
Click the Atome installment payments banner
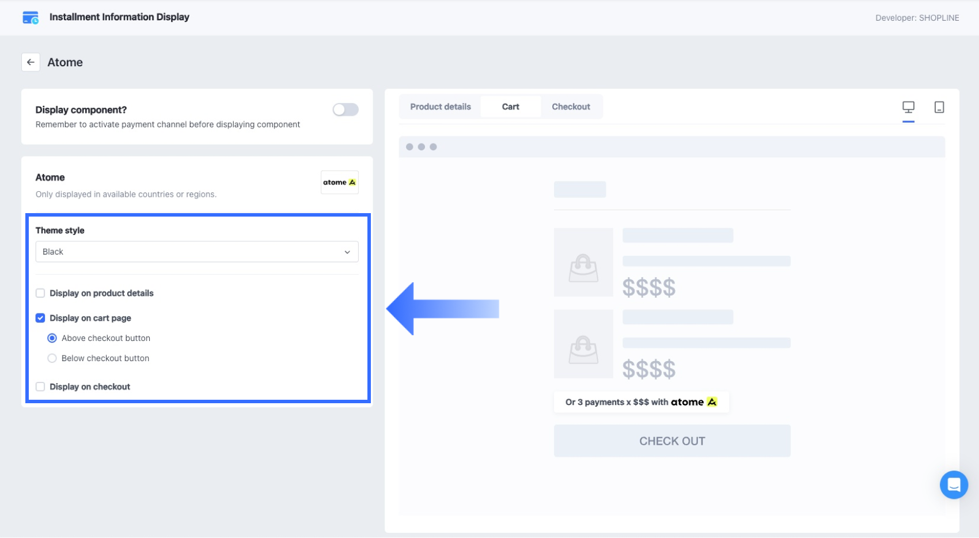pos(641,402)
